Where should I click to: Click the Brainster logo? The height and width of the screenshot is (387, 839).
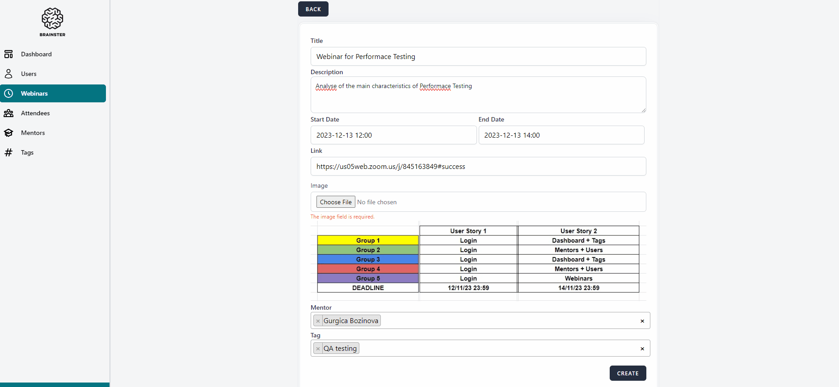pyautogui.click(x=52, y=21)
